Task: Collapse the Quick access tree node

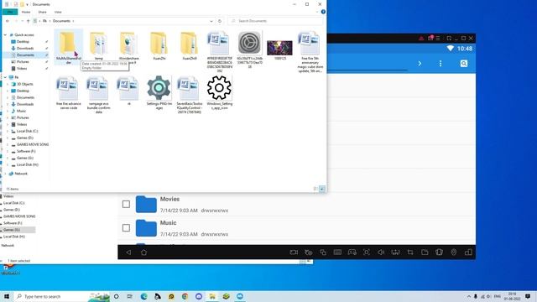Action: coord(5,35)
